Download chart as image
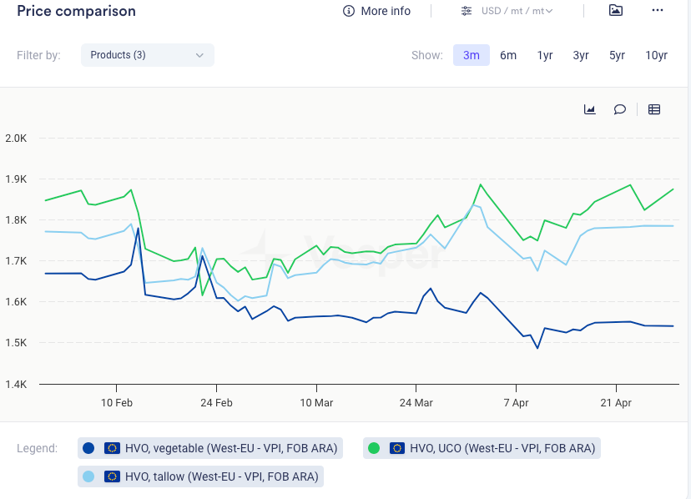This screenshot has width=691, height=499. [x=615, y=11]
